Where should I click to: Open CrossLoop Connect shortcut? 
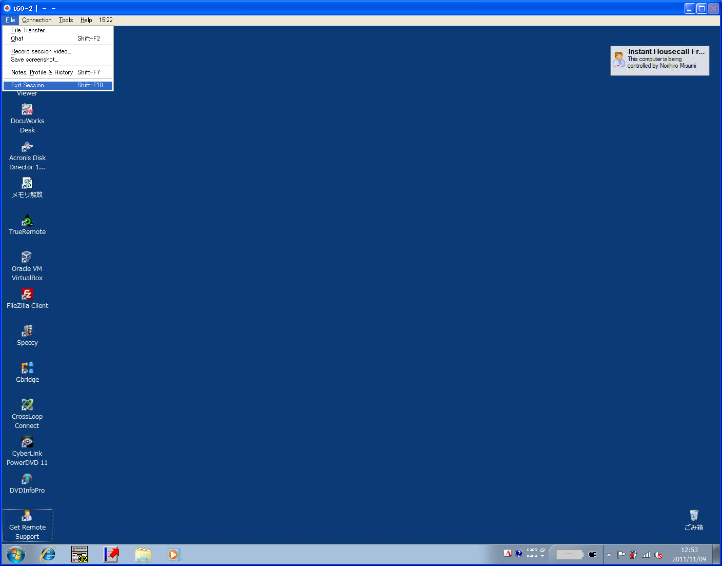coord(27,405)
